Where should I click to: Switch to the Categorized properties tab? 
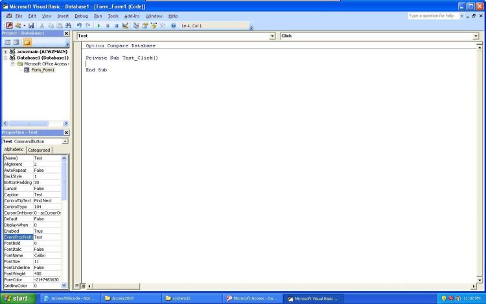coord(39,150)
